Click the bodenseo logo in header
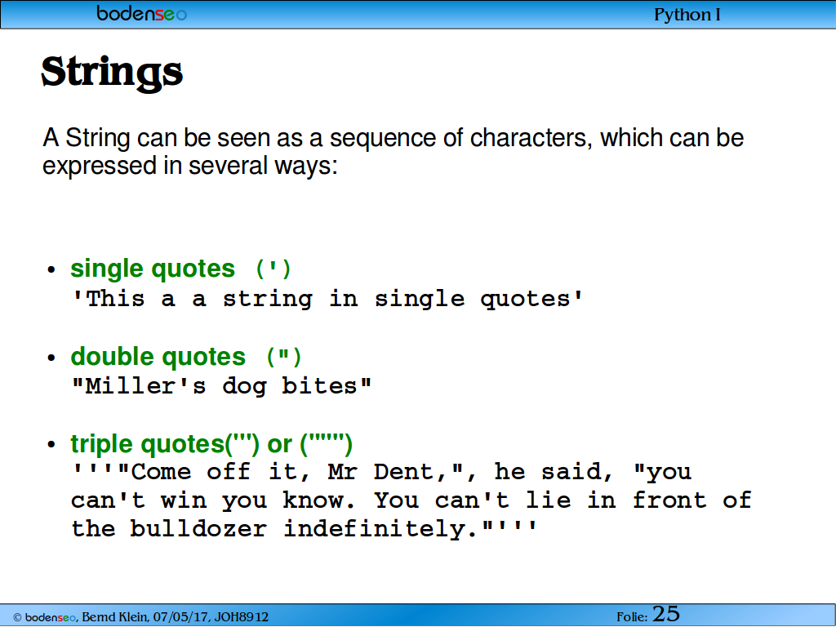 [x=141, y=13]
